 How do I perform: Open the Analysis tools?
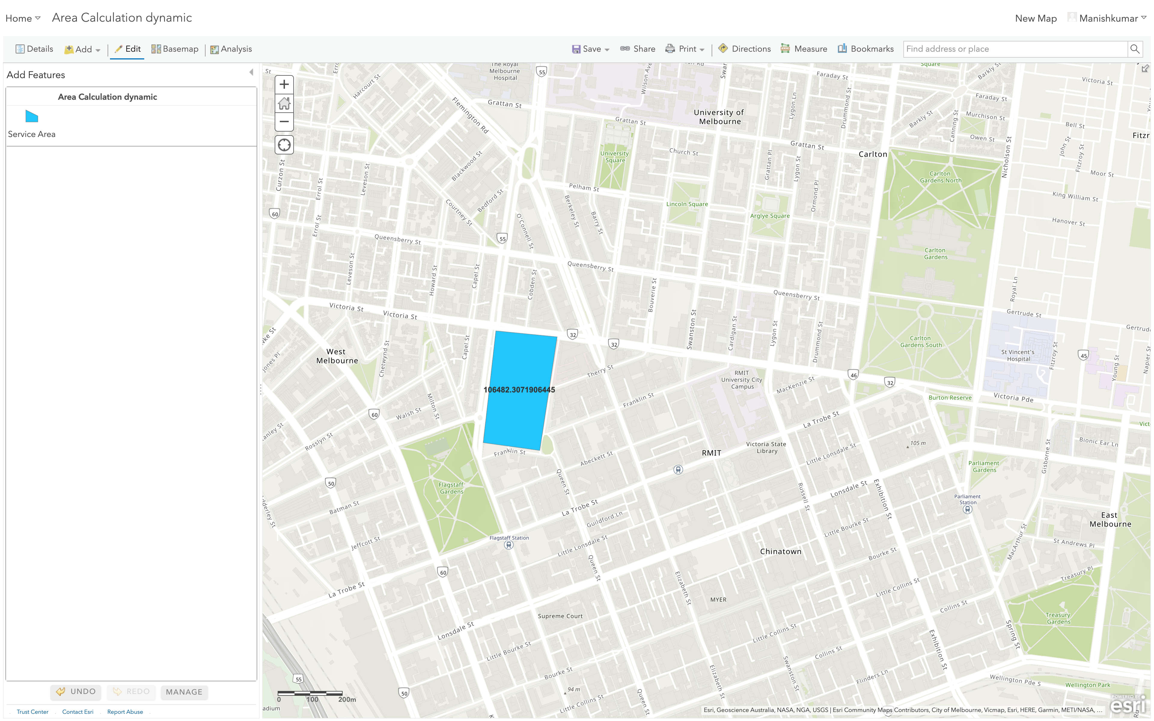[x=231, y=49]
